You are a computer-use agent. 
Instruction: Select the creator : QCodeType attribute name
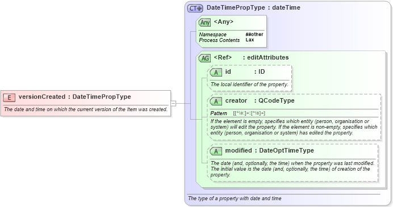(x=260, y=100)
